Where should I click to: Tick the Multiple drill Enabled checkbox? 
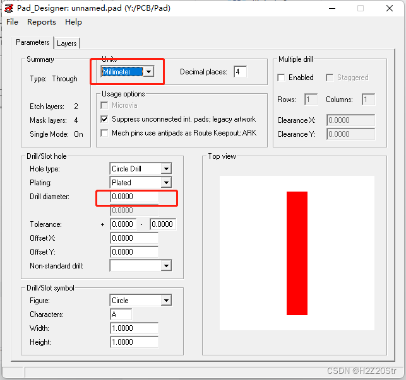coord(281,78)
